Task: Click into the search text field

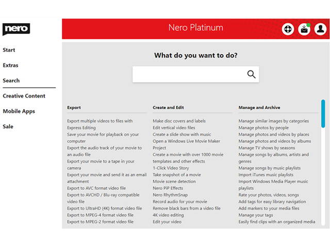Action: tap(188, 74)
